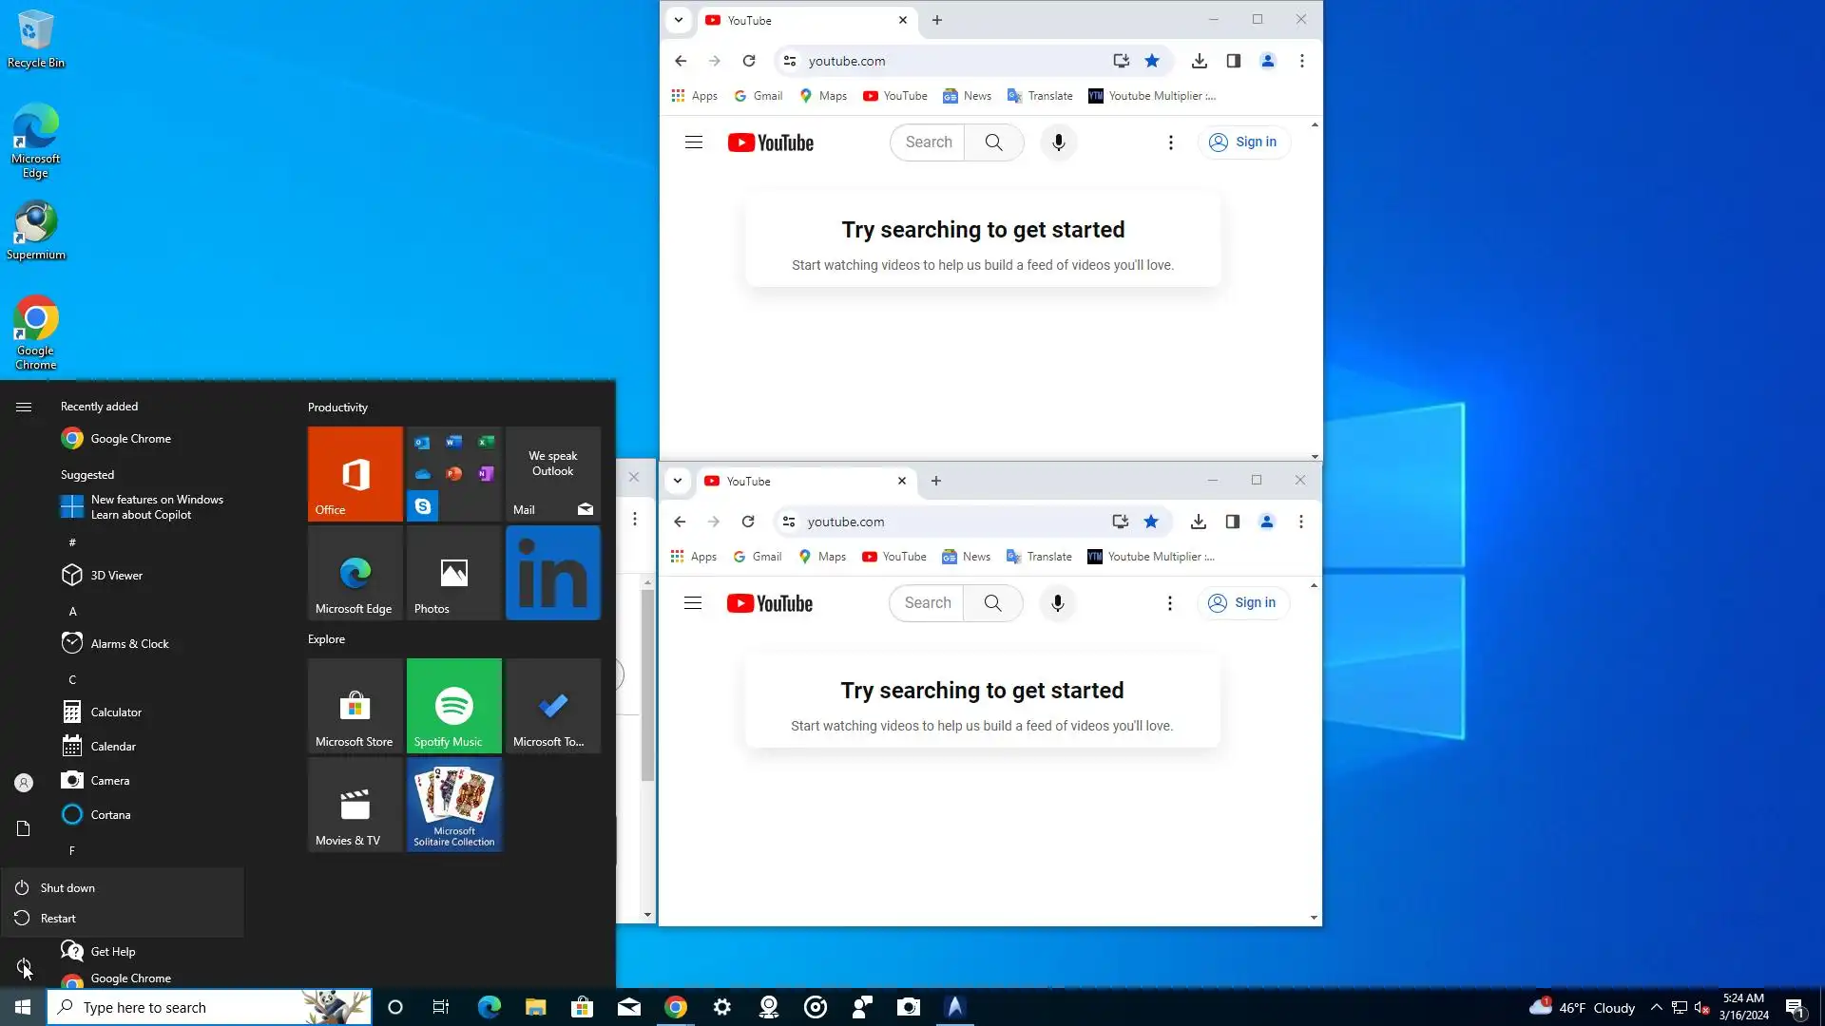This screenshot has height=1026, width=1825.
Task: Choose Shut down from power menu
Action: 67,888
